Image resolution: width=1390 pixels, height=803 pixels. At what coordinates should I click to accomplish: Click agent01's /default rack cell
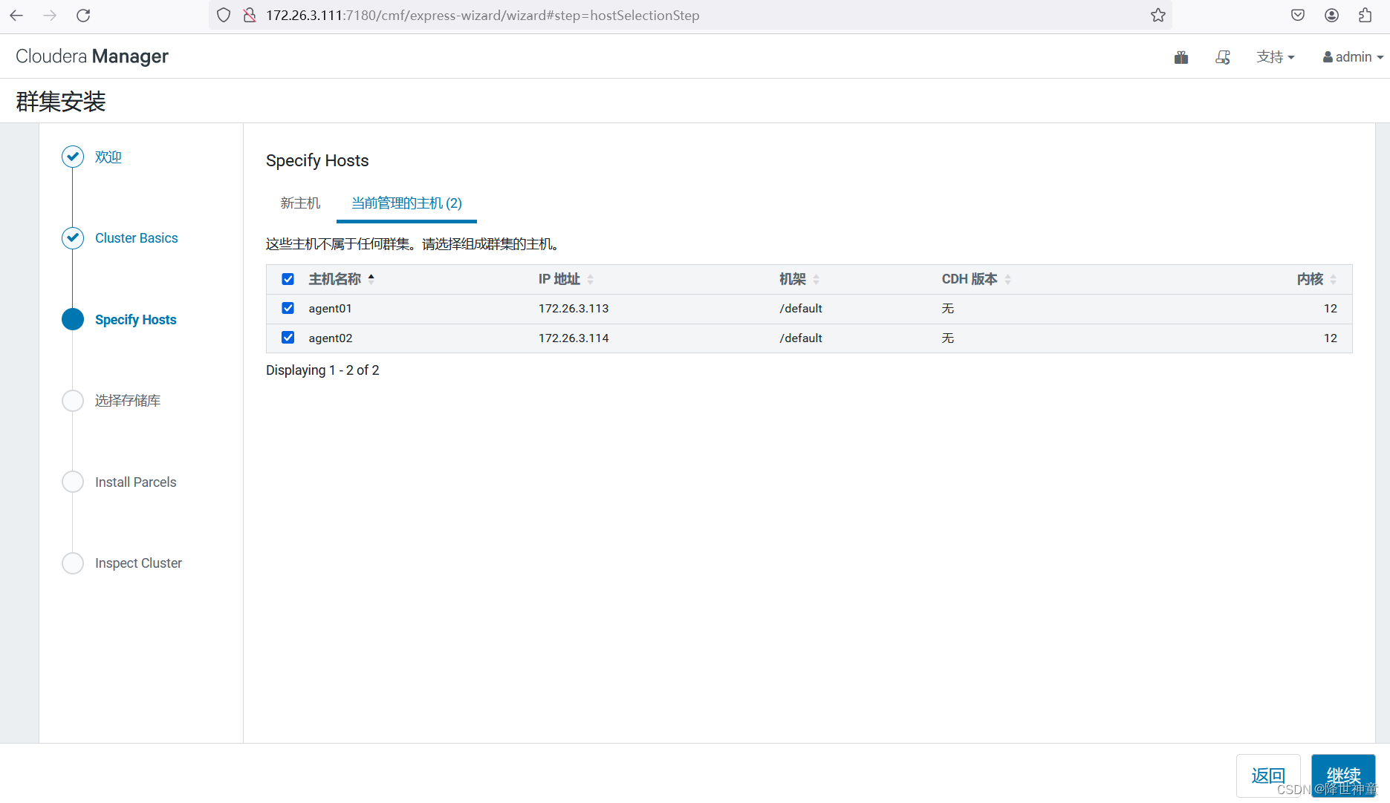[801, 309]
